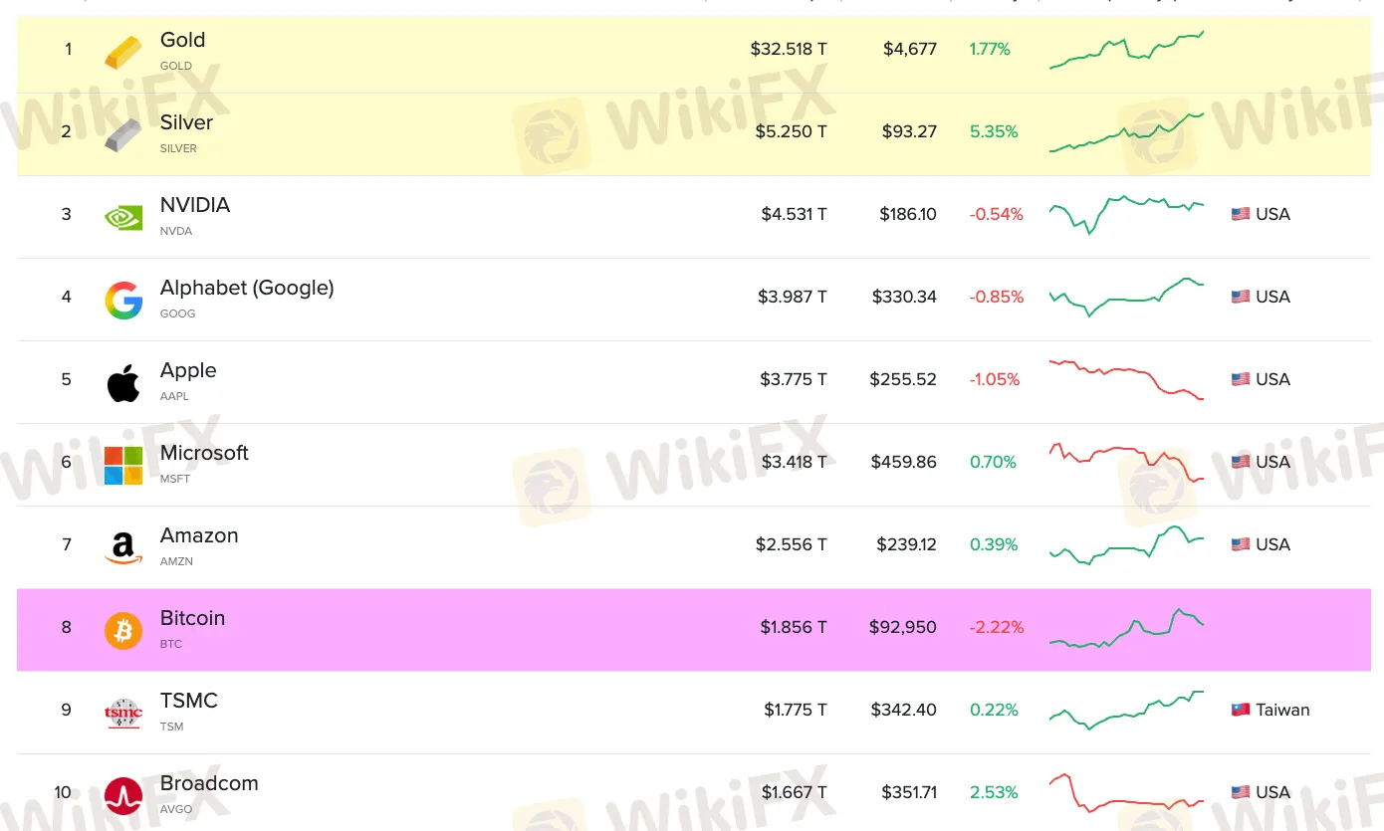1384x831 pixels.
Task: Click the Gold price sparkline chart
Action: pos(1125,48)
